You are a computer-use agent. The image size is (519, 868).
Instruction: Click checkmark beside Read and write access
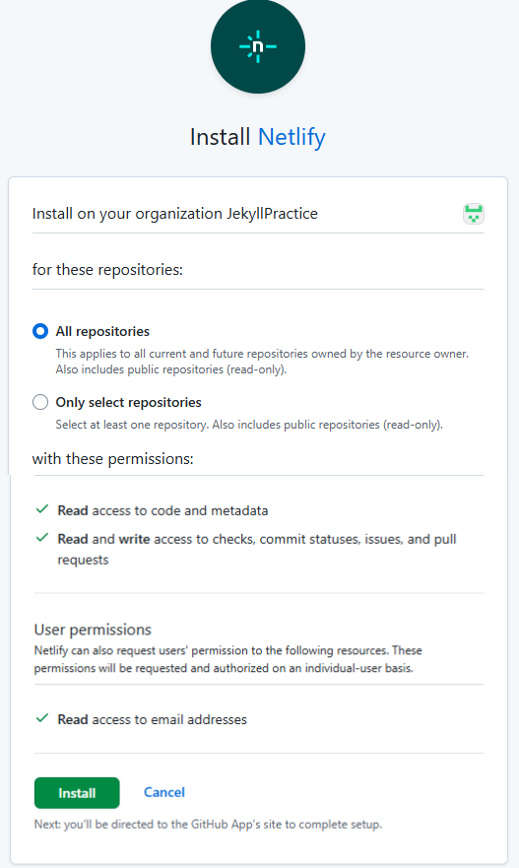pos(42,538)
